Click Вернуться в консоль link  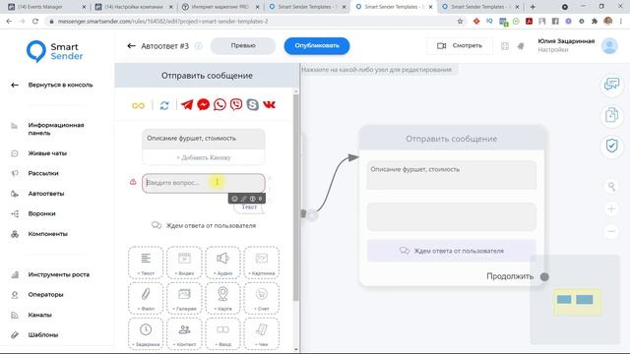click(x=60, y=86)
